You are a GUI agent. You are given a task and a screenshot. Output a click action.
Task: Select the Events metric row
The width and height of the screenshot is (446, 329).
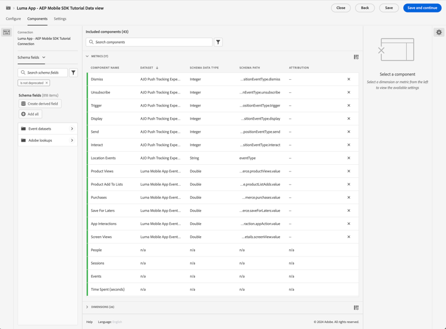click(223, 277)
